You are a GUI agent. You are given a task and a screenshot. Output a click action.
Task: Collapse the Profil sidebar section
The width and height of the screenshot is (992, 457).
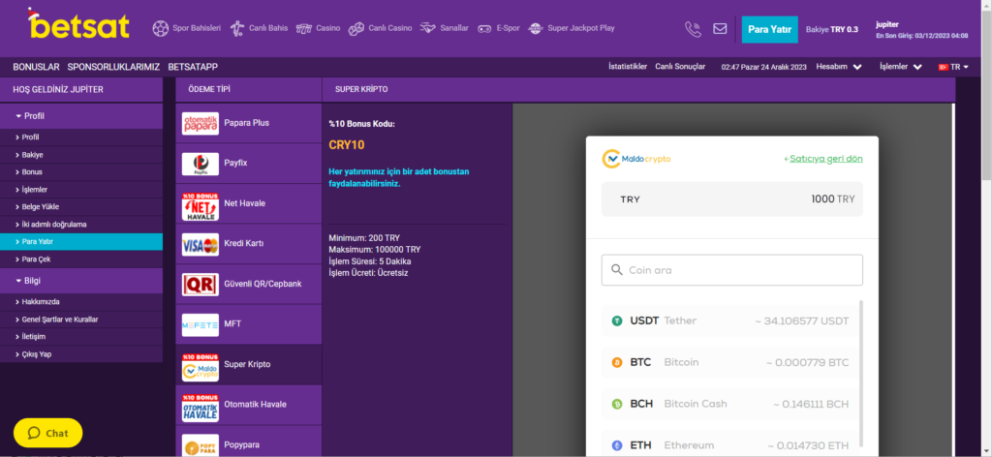click(81, 116)
